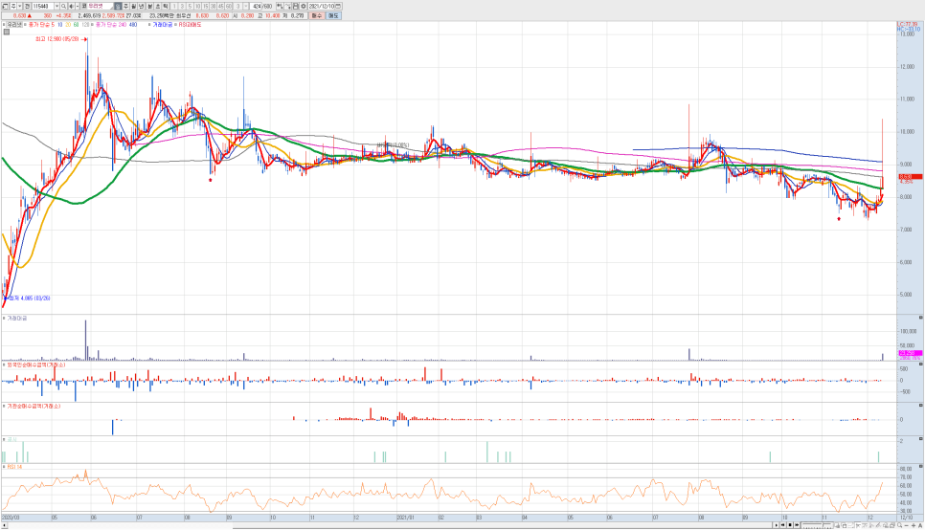Click the save diskette icon in toolbar

point(295,6)
